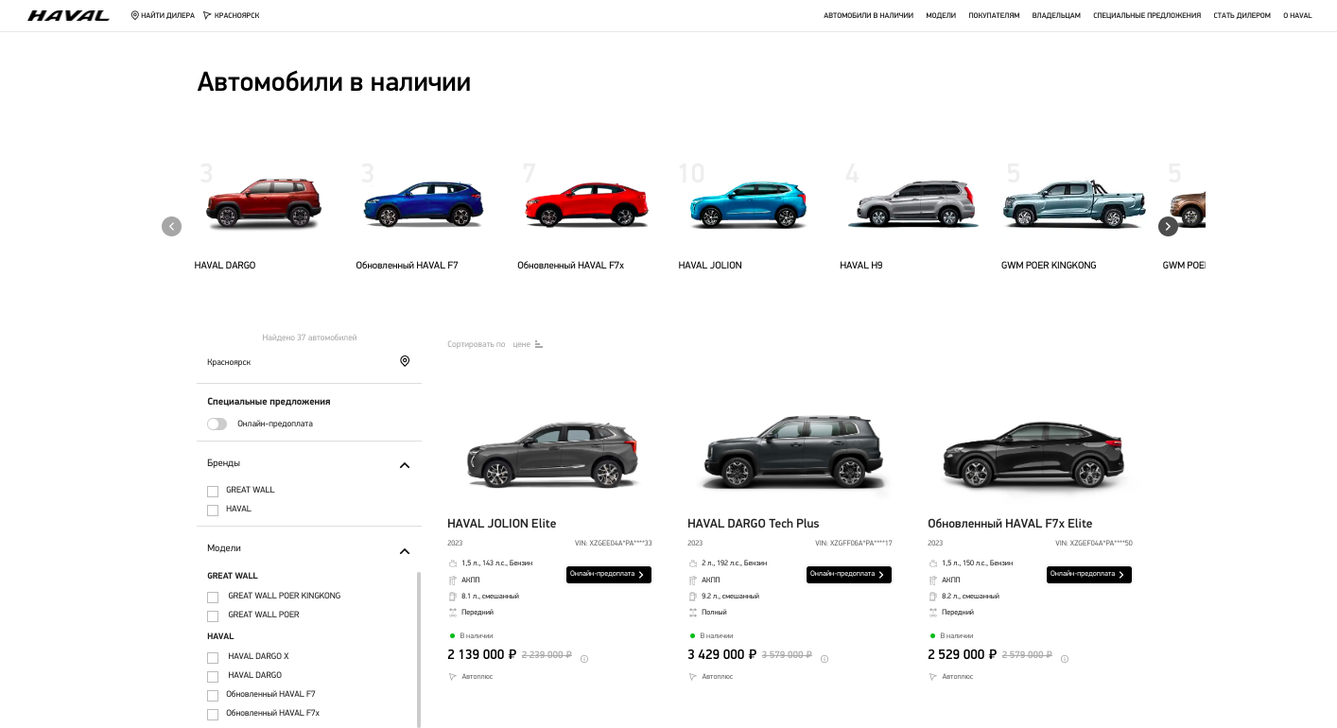Open the Красноярск city filter field
Screen dimensions: 1337x728
pos(309,362)
